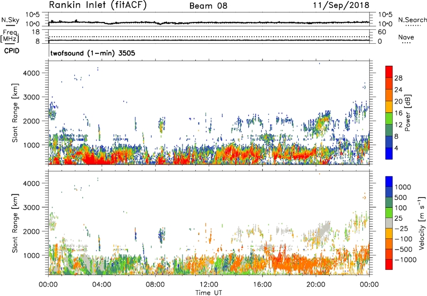Click the "16:00" time axis label
This screenshot has width=427, height=296.
(x=262, y=285)
